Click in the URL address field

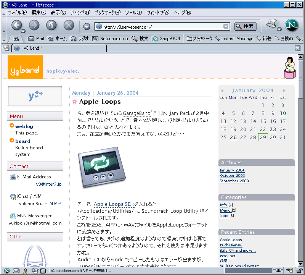[x=162, y=27]
